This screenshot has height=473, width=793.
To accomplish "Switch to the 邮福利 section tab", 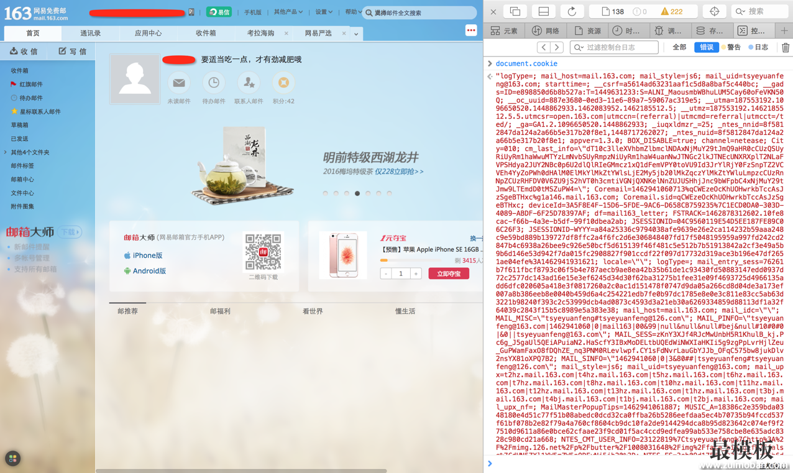I will pos(220,311).
